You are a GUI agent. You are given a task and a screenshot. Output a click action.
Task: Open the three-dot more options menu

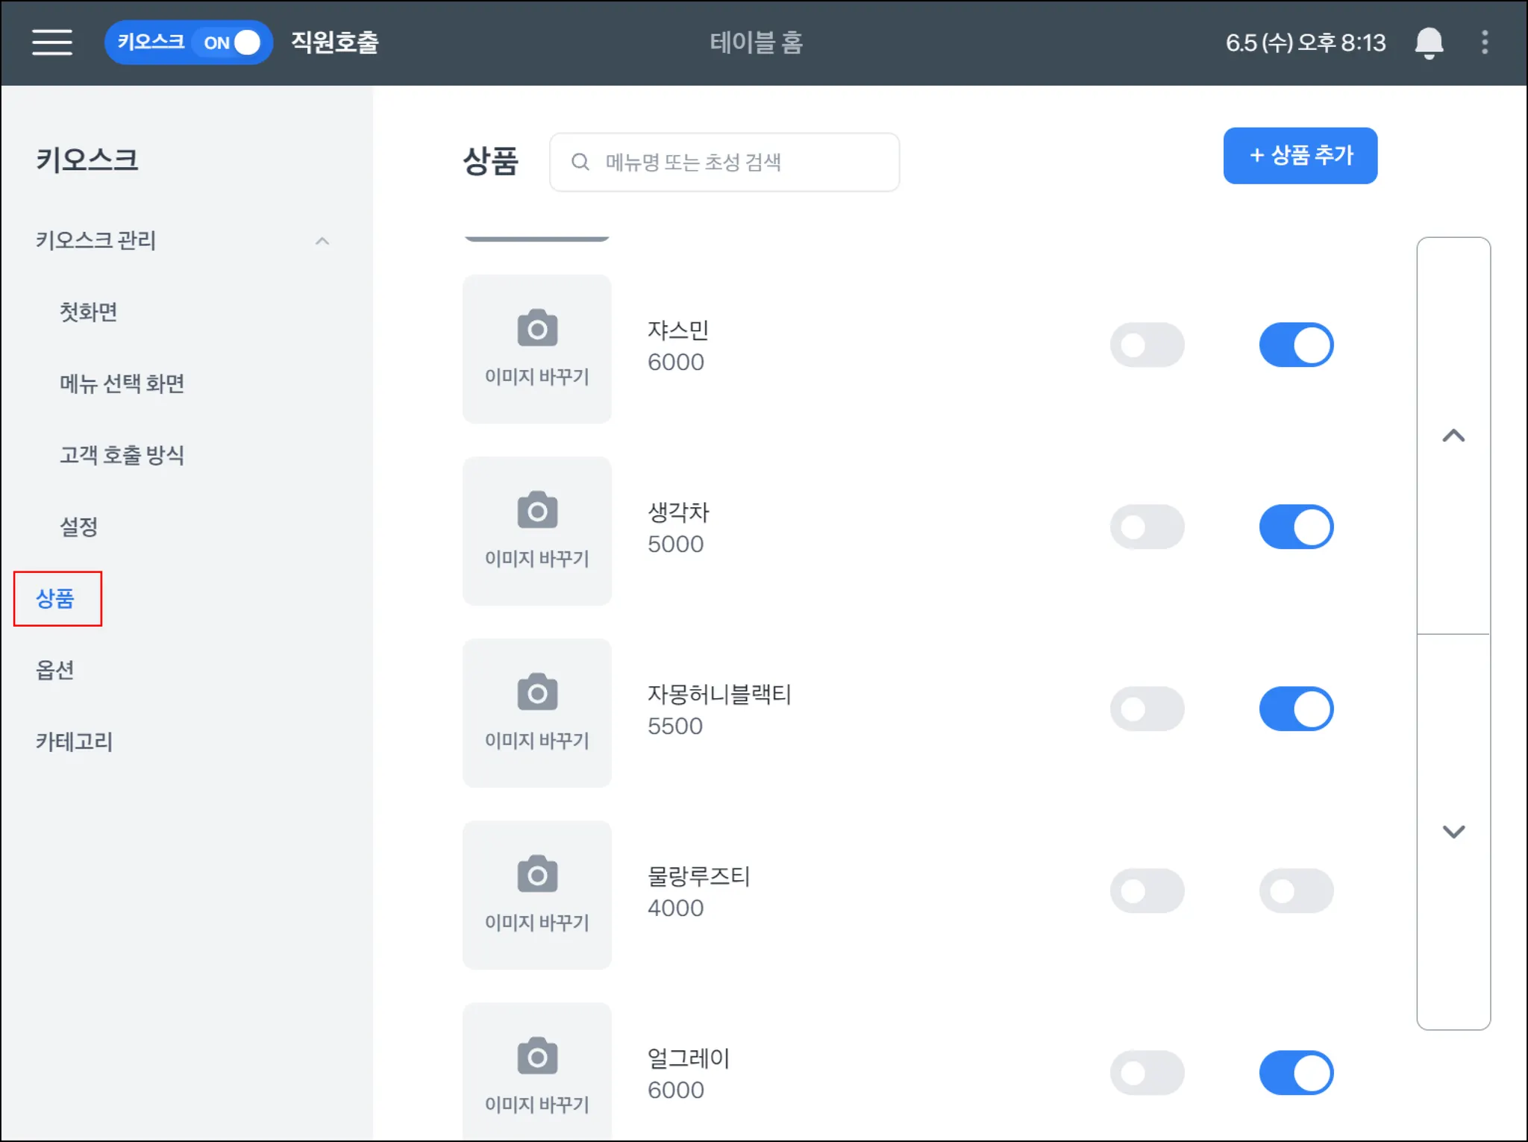coord(1485,43)
